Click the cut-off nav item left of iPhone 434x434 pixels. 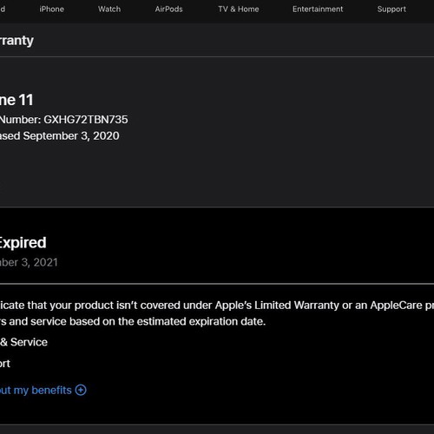[3, 9]
